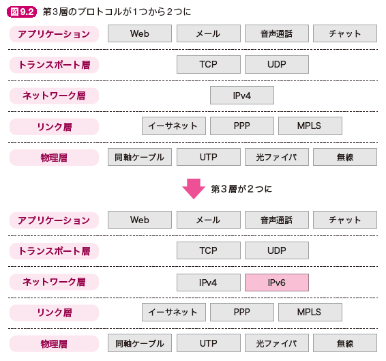Select 無線 box in upper physical row
The image size is (386, 361).
345,157
